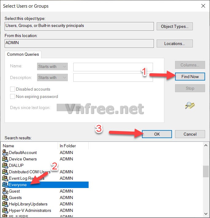Select the Guests entry name
The width and height of the screenshot is (210, 218).
click(x=15, y=197)
